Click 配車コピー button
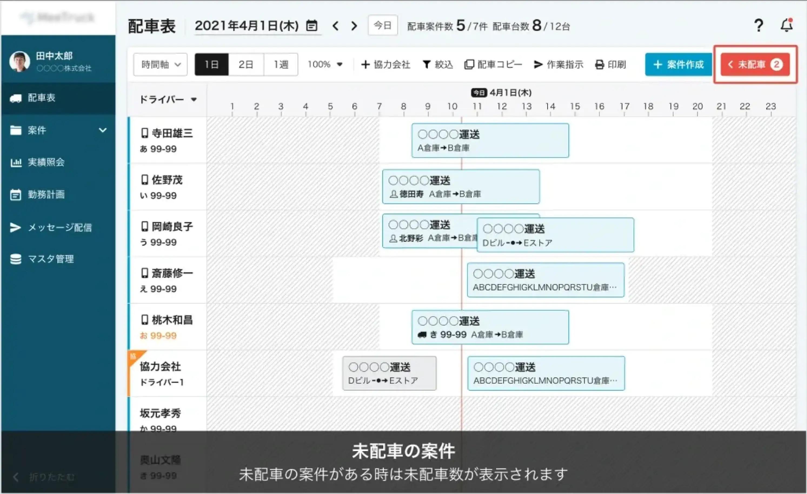The width and height of the screenshot is (807, 494). (x=493, y=65)
